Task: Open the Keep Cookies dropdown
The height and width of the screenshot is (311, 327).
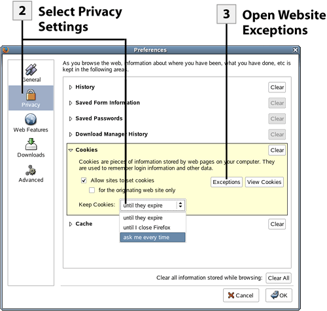Action: tap(153, 205)
